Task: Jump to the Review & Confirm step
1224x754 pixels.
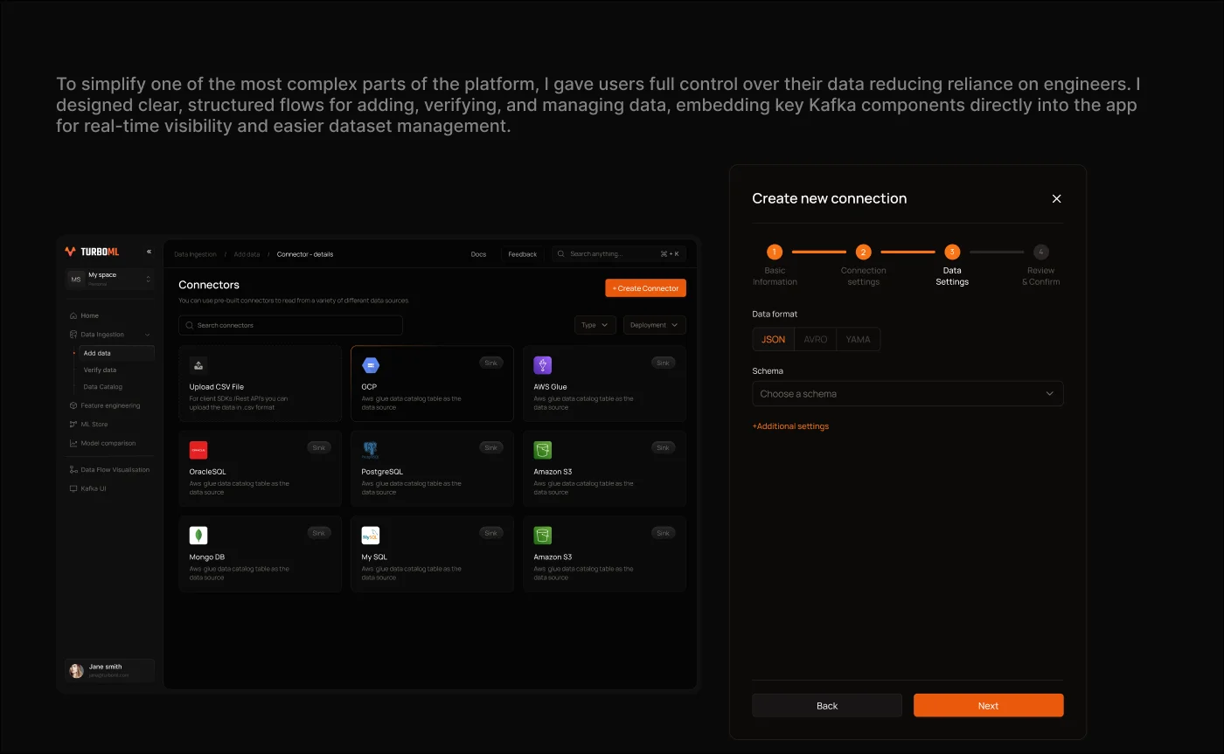Action: 1040,265
